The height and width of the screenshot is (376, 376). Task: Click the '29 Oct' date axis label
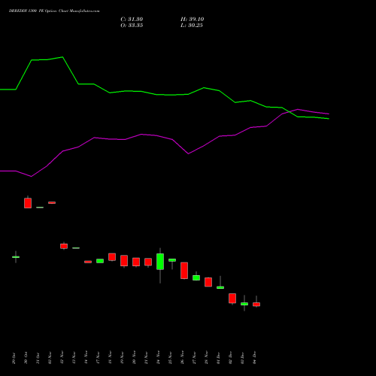pyautogui.click(x=14, y=358)
